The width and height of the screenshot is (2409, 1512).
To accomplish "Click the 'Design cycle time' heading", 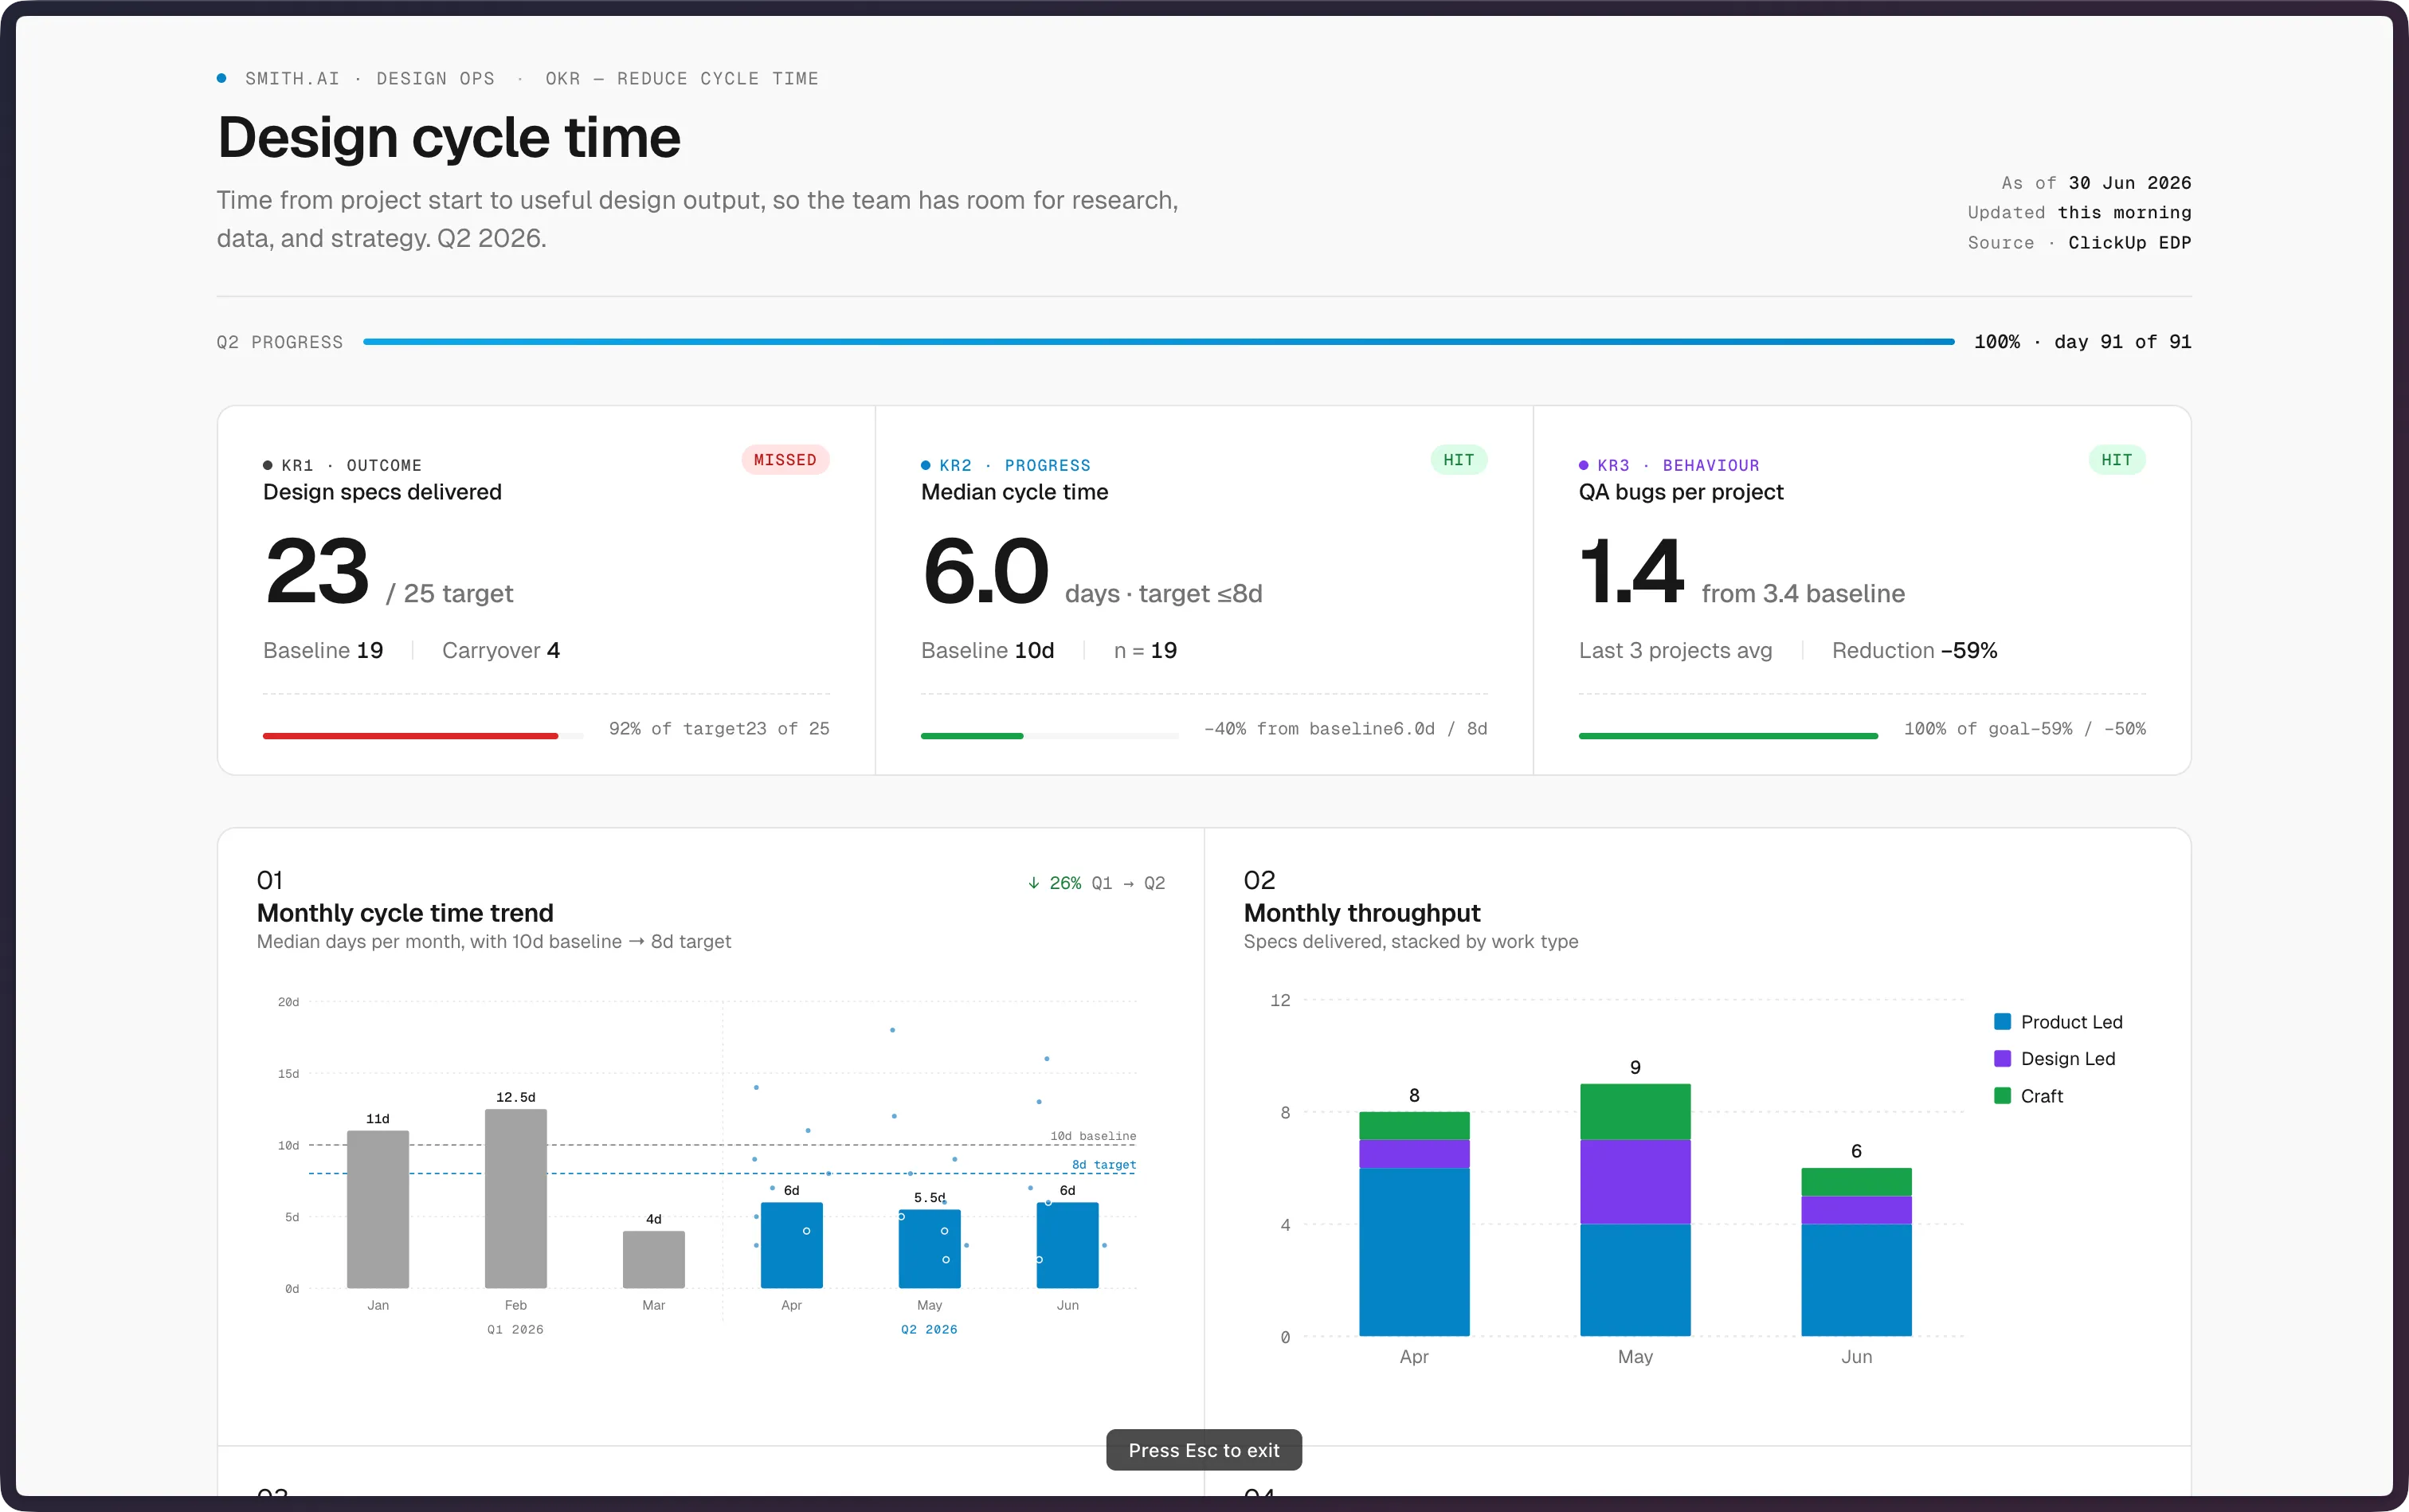I will [449, 137].
